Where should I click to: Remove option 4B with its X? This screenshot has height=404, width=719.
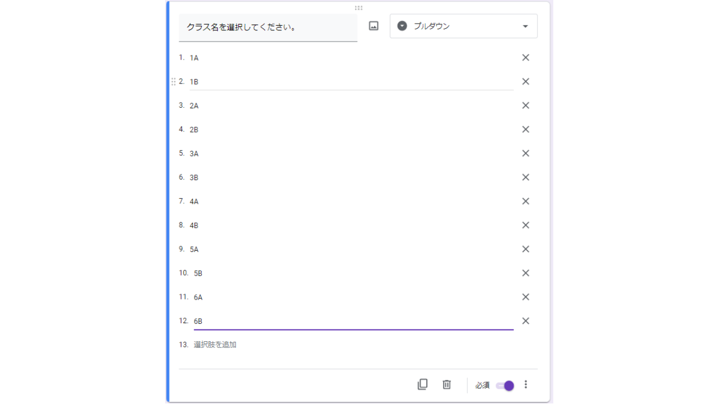click(526, 225)
